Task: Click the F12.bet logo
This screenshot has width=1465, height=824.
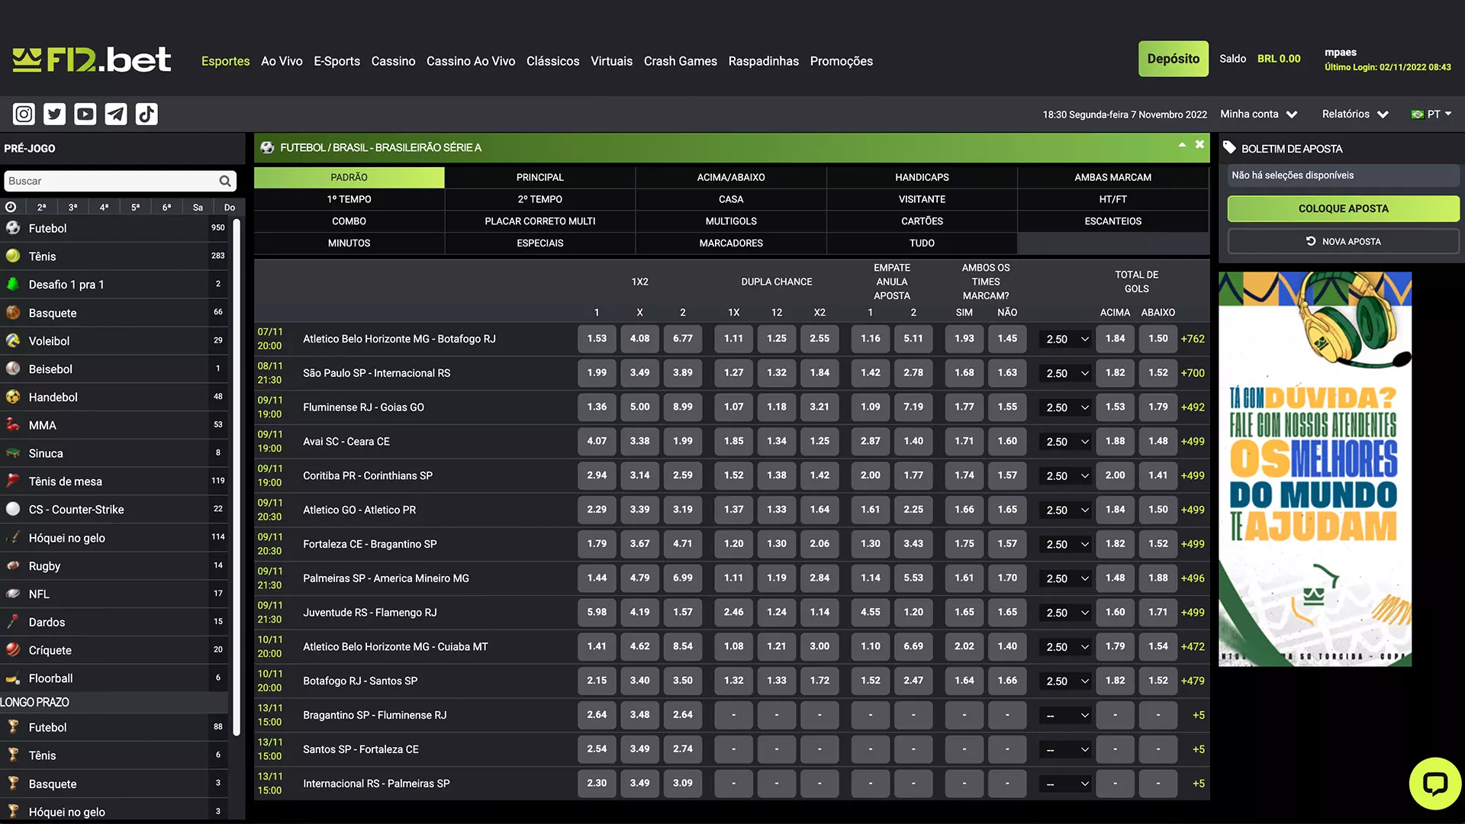Action: point(92,60)
